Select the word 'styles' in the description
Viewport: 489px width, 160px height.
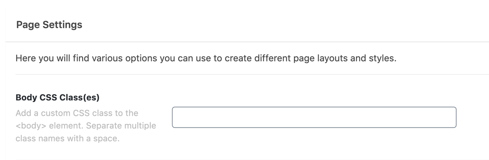[x=382, y=58]
